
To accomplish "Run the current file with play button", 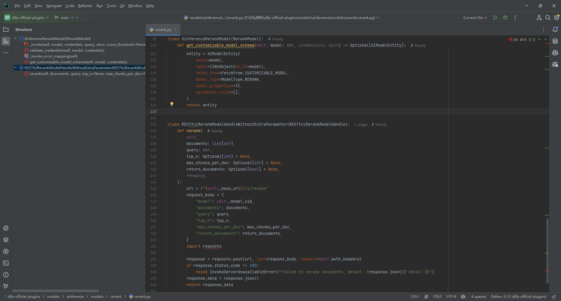I will coord(495,17).
